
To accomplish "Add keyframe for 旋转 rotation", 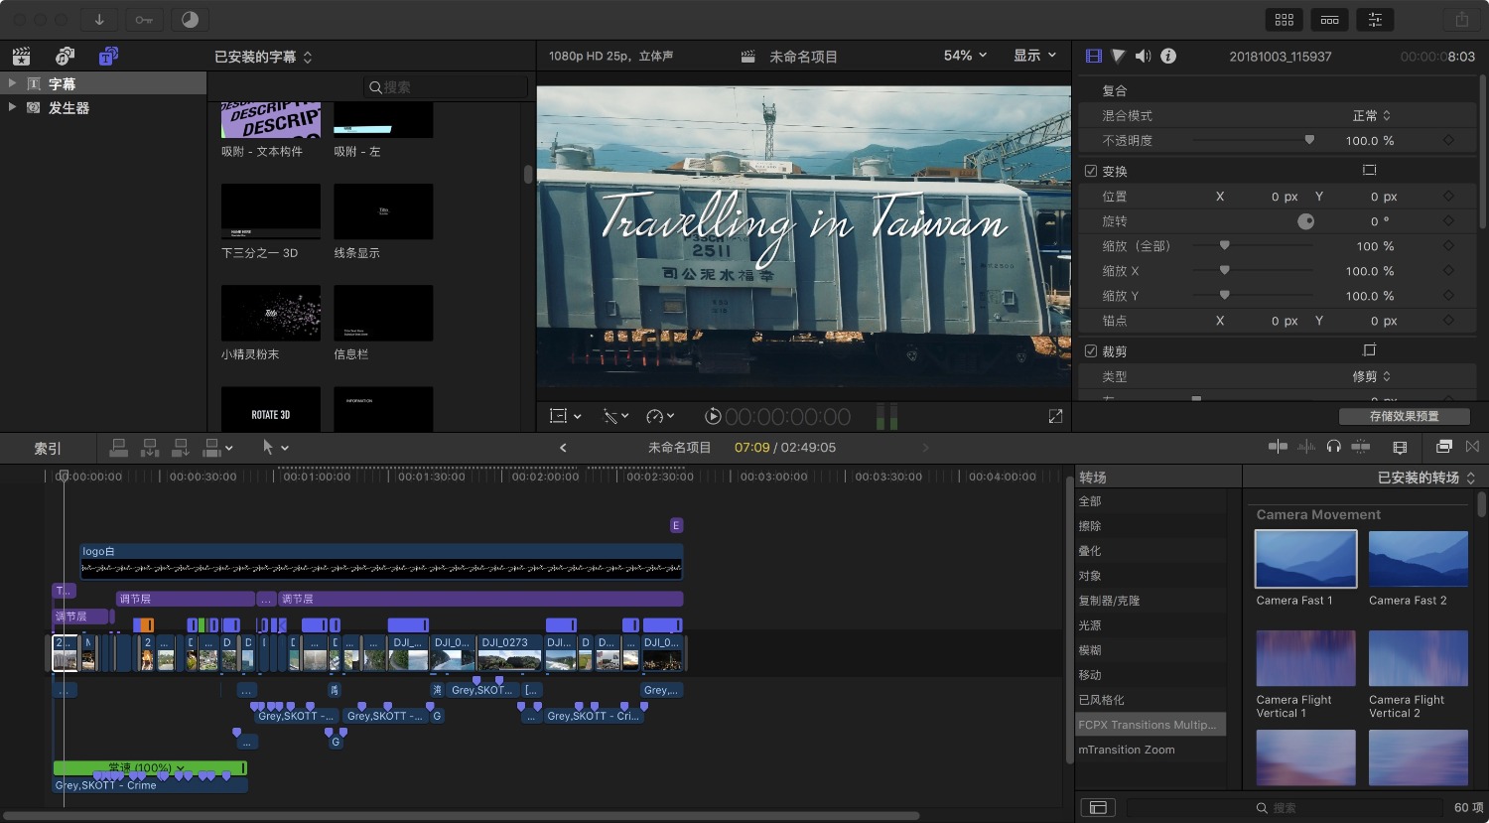I will (x=1448, y=221).
